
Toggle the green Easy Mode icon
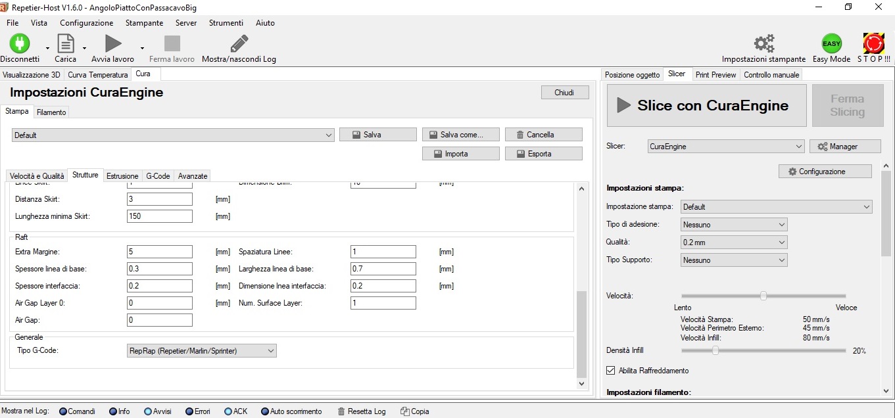[x=831, y=43]
